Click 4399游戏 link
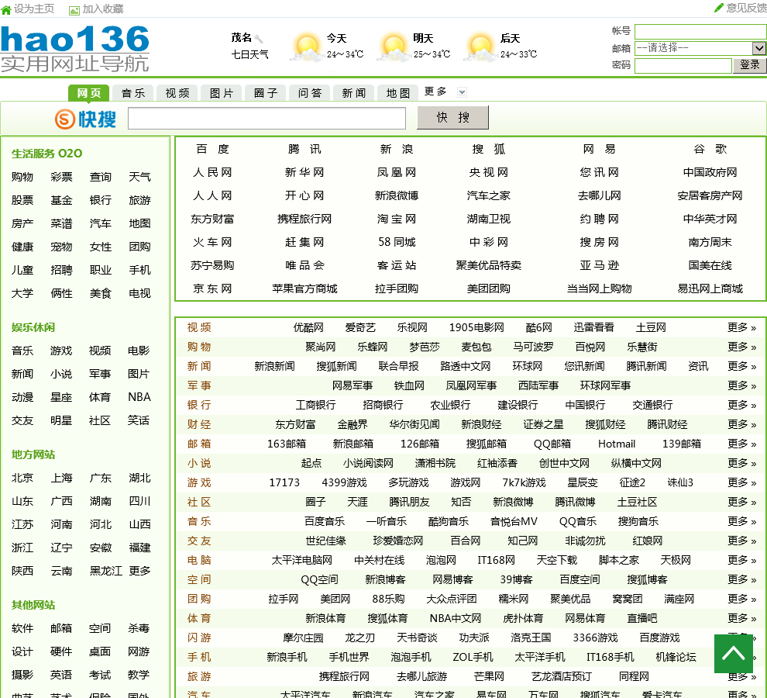The width and height of the screenshot is (767, 698). (344, 482)
